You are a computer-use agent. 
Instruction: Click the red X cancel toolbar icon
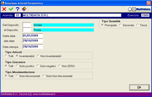4,9
